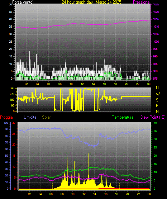Click the 12 hour mark on the wind chart

(x=82, y=84)
